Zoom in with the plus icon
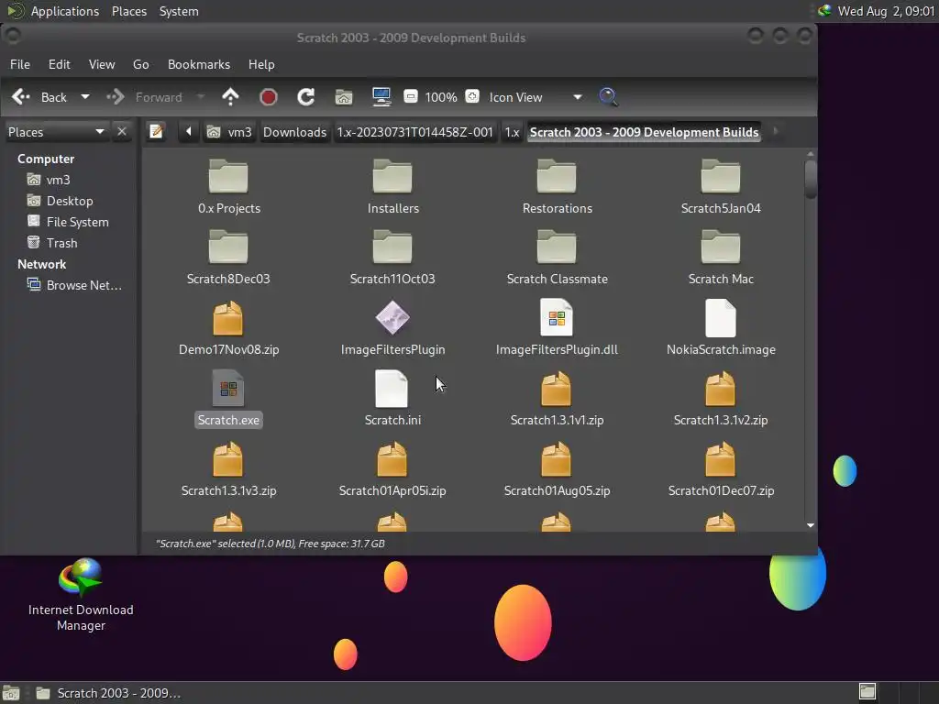 472,96
